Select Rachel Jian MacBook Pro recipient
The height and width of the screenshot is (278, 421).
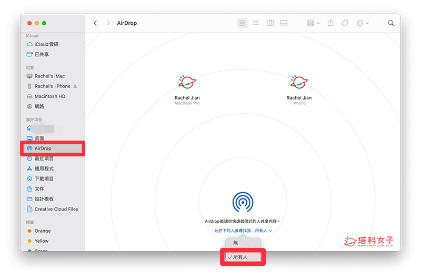click(x=187, y=90)
